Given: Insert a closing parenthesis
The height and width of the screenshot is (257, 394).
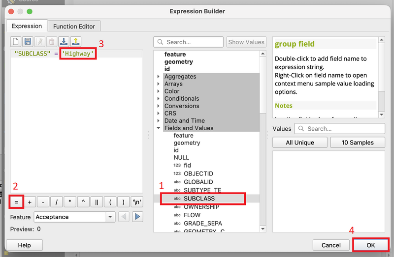Looking at the screenshot, I should (x=124, y=202).
